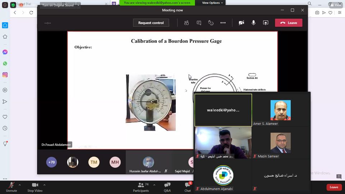Image resolution: width=345 pixels, height=194 pixels.
Task: Select the Mazin Sameer video tile
Action: (281, 143)
